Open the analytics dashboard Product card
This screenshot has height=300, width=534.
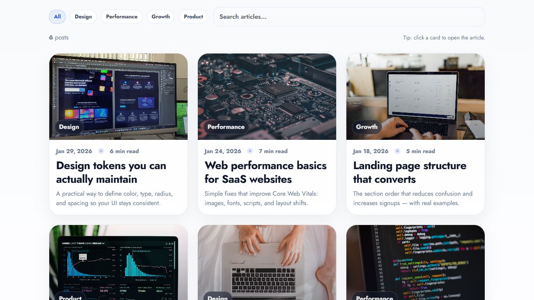pyautogui.click(x=118, y=262)
